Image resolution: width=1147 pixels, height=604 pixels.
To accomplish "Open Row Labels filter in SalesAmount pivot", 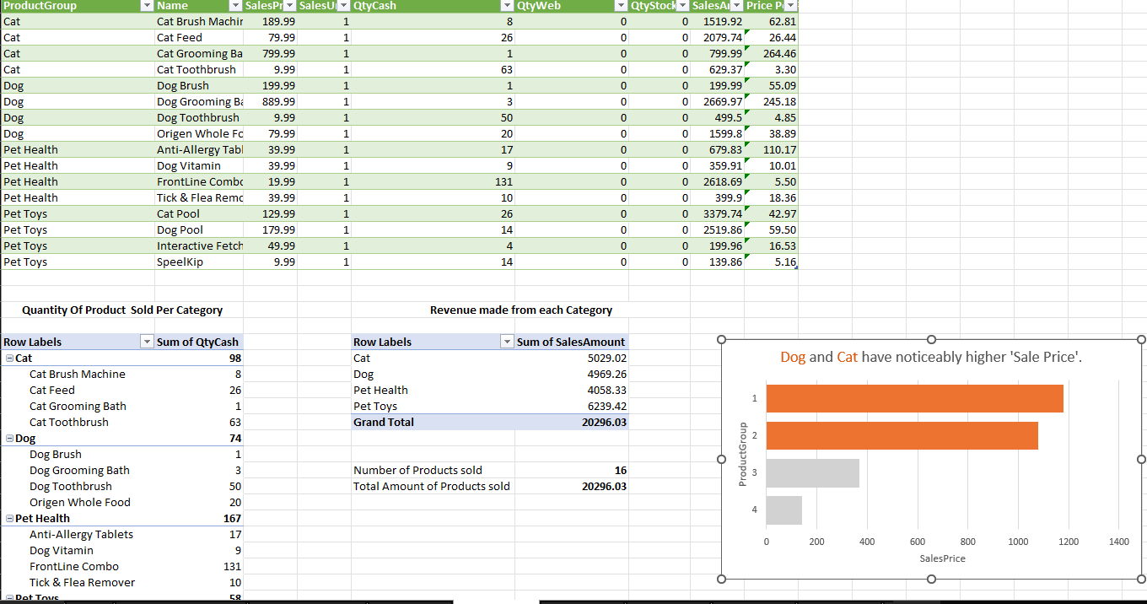I will 507,342.
